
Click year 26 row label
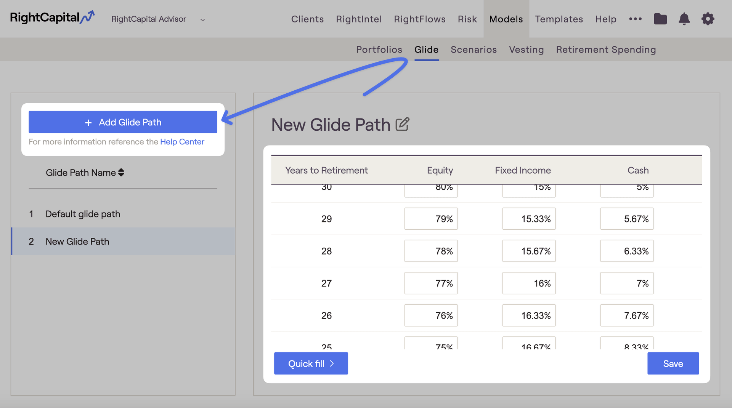click(x=326, y=315)
